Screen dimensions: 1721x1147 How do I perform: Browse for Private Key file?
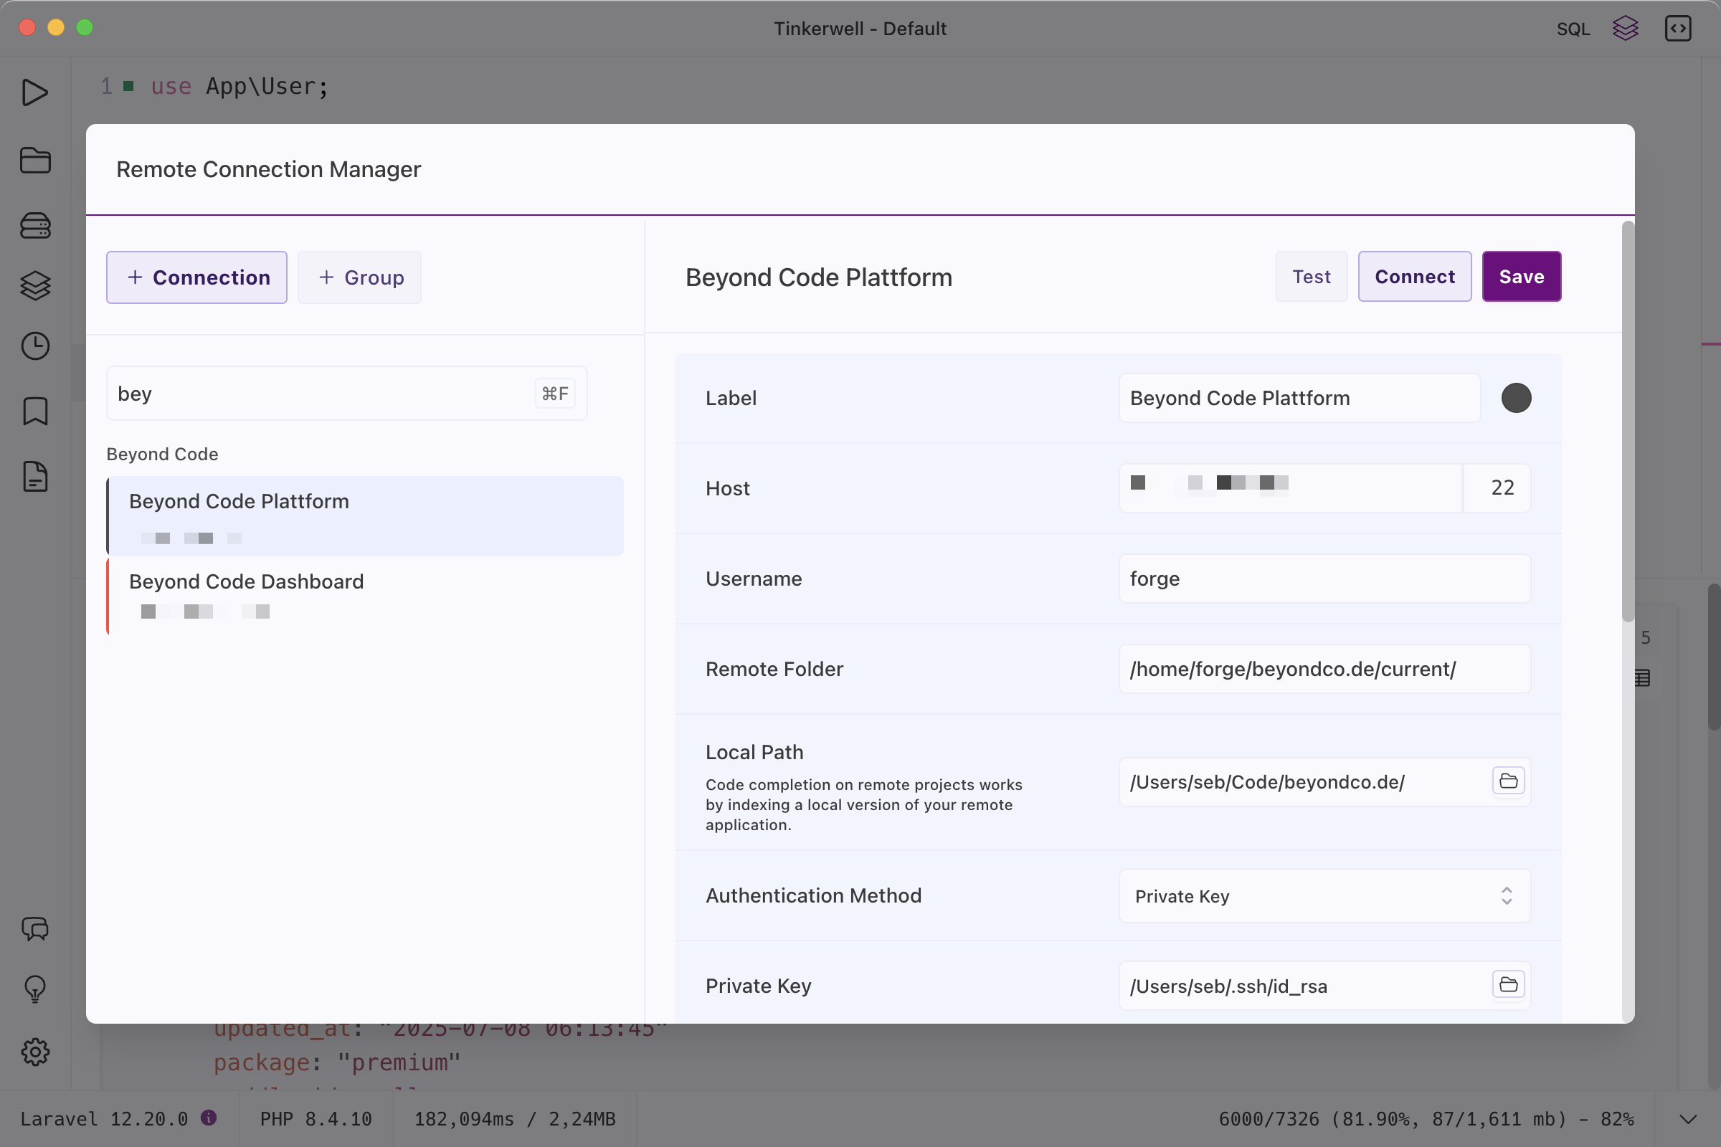point(1508,984)
